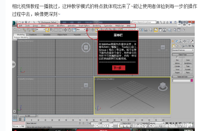This screenshot has height=131, width=198.
Task: Switch to the Freeform ribbon tab
Action: pos(33,35)
